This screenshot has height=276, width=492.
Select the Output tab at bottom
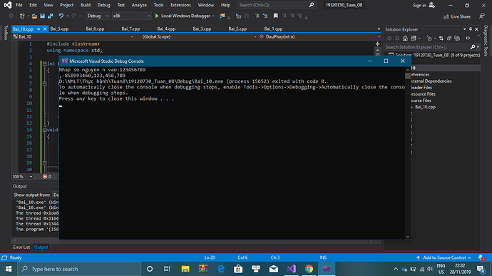click(x=41, y=247)
